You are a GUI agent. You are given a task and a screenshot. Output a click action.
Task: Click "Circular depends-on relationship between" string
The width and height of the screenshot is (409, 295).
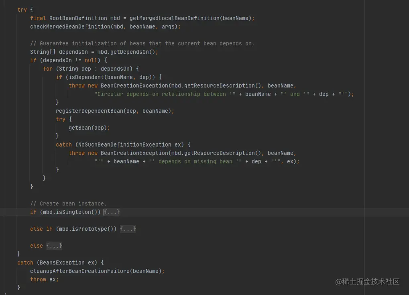[165, 94]
